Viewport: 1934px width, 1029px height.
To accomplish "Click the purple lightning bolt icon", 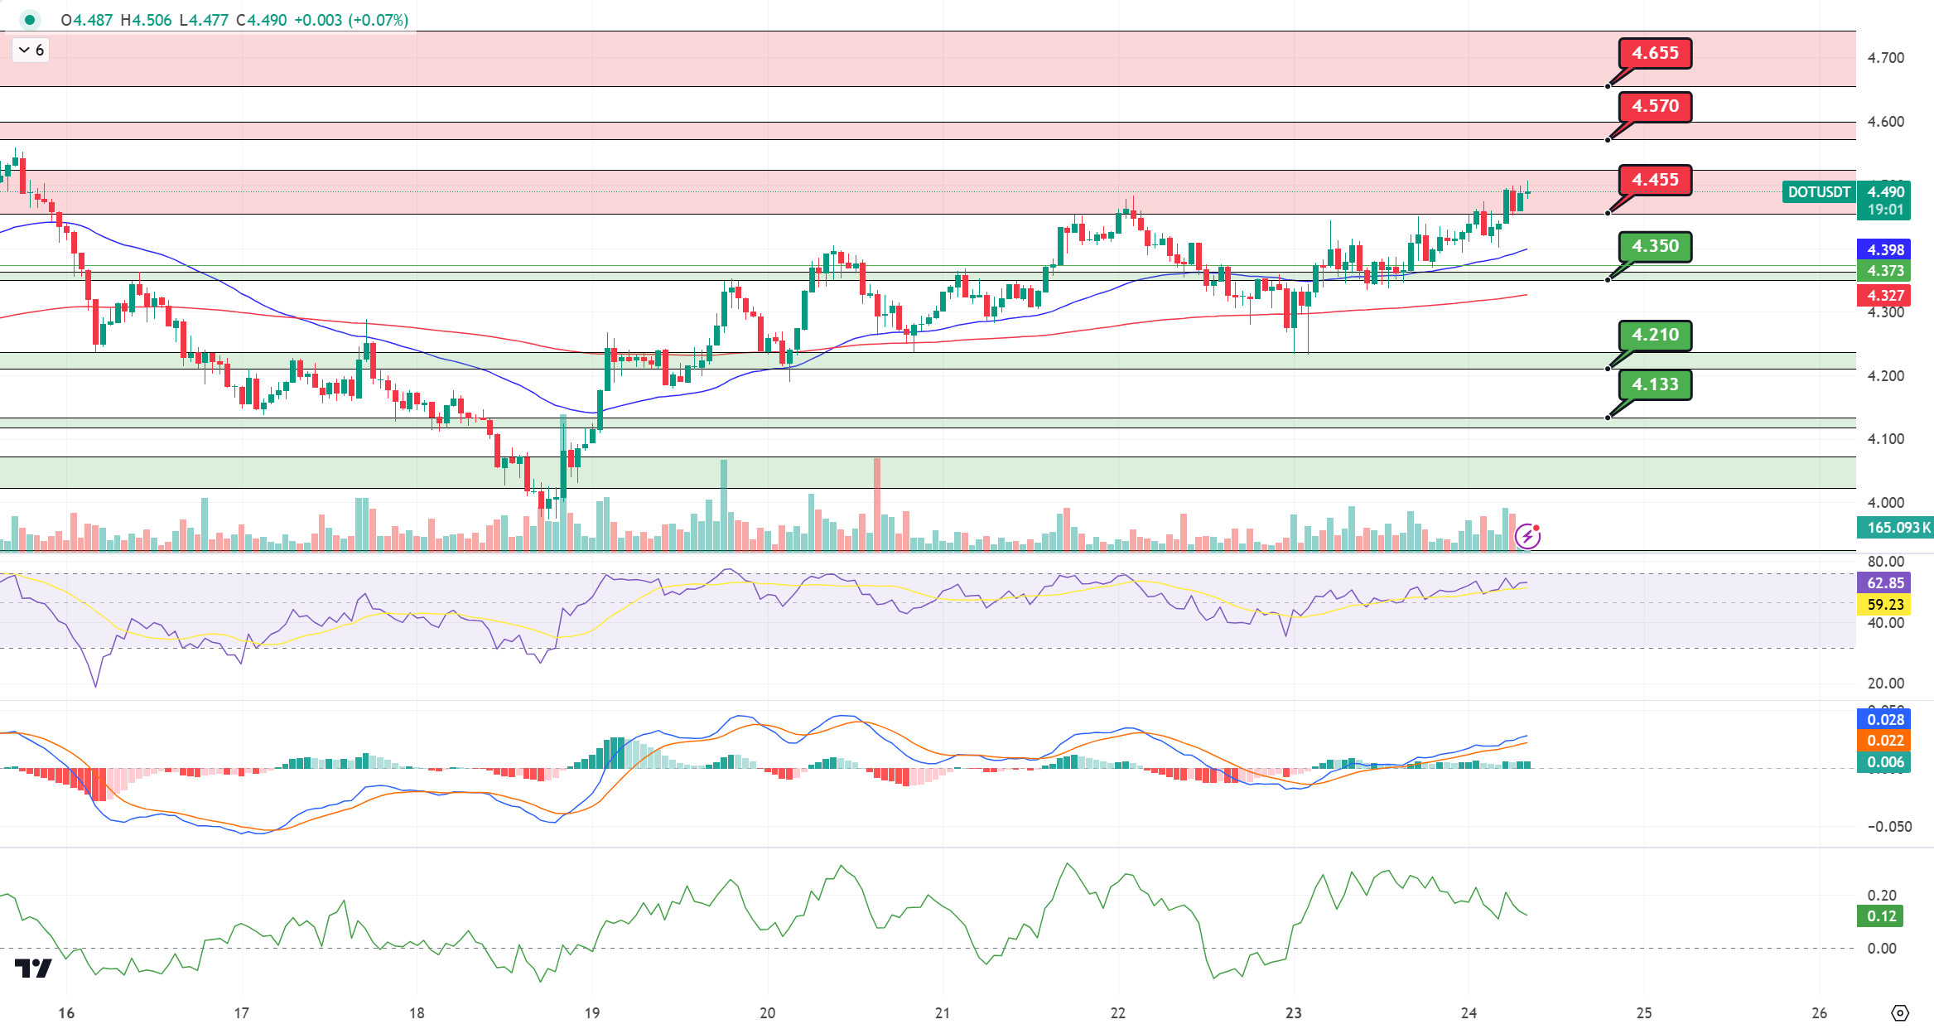I will [x=1527, y=536].
